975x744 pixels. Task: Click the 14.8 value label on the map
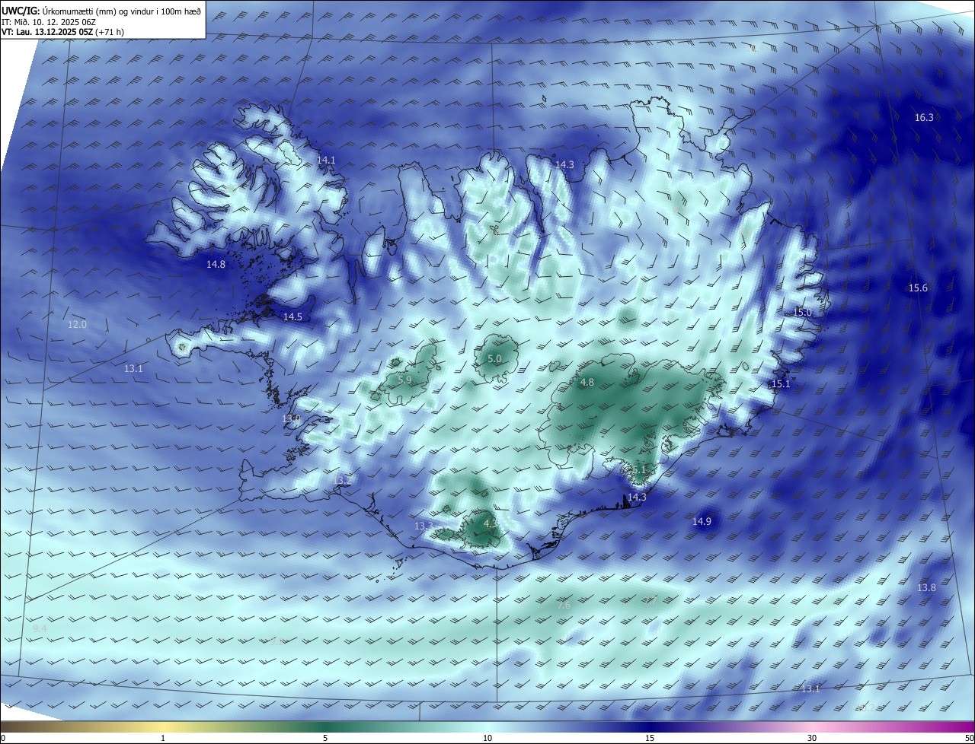216,264
